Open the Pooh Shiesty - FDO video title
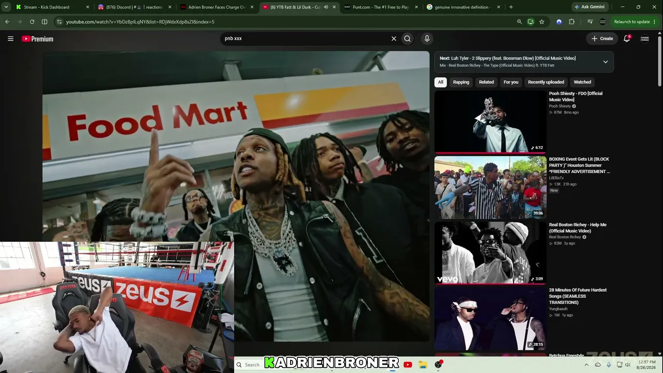 [575, 96]
